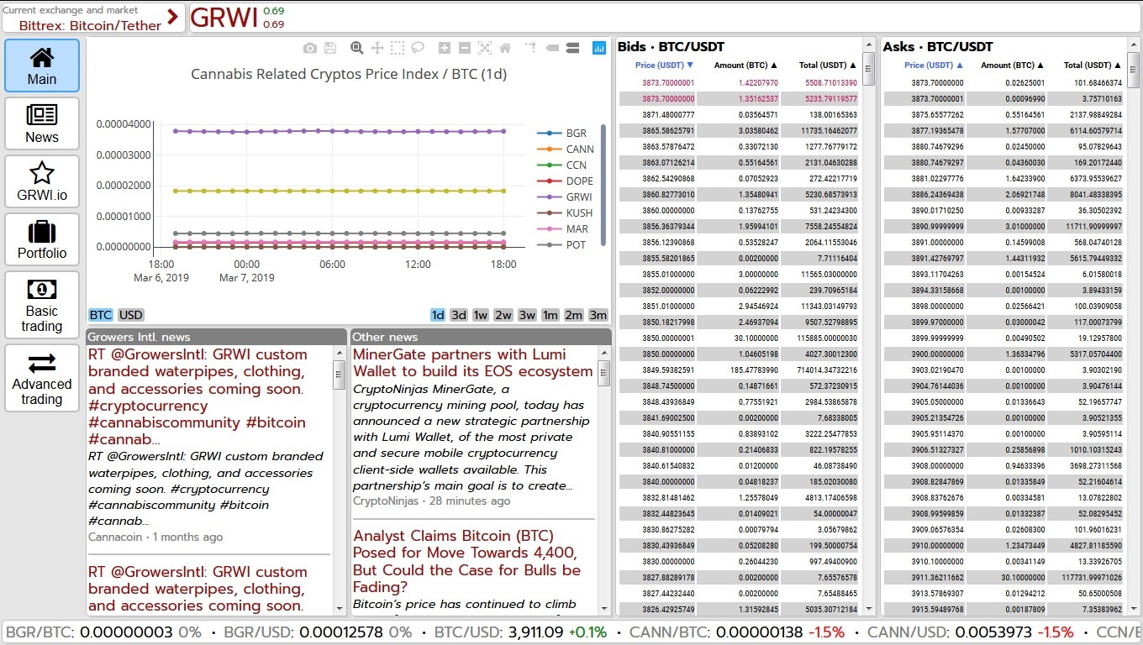Go to Advanced trading section
The width and height of the screenshot is (1143, 645).
pos(42,378)
